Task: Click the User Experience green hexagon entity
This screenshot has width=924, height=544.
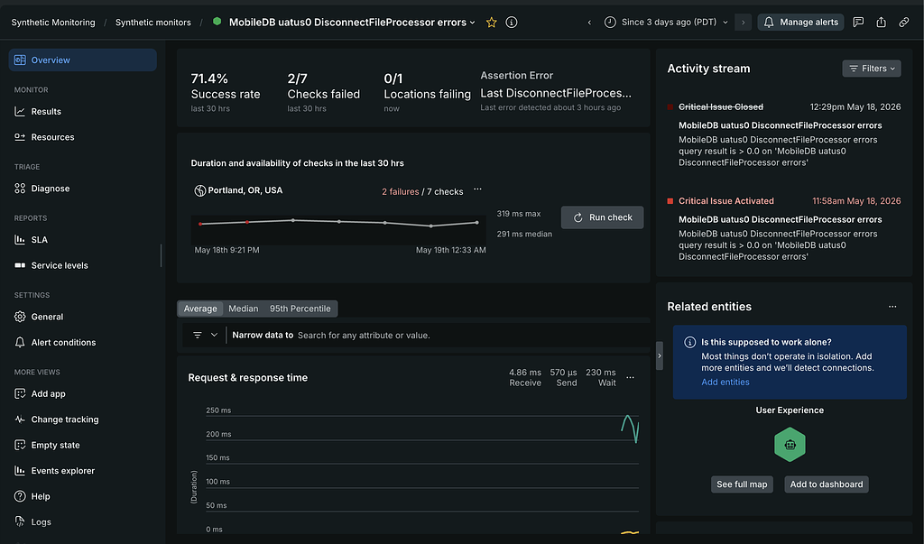Action: pyautogui.click(x=790, y=445)
